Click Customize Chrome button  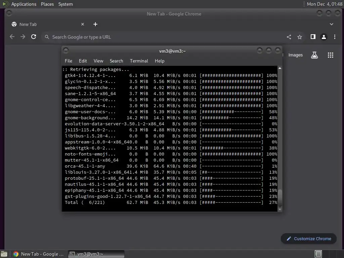(x=309, y=239)
